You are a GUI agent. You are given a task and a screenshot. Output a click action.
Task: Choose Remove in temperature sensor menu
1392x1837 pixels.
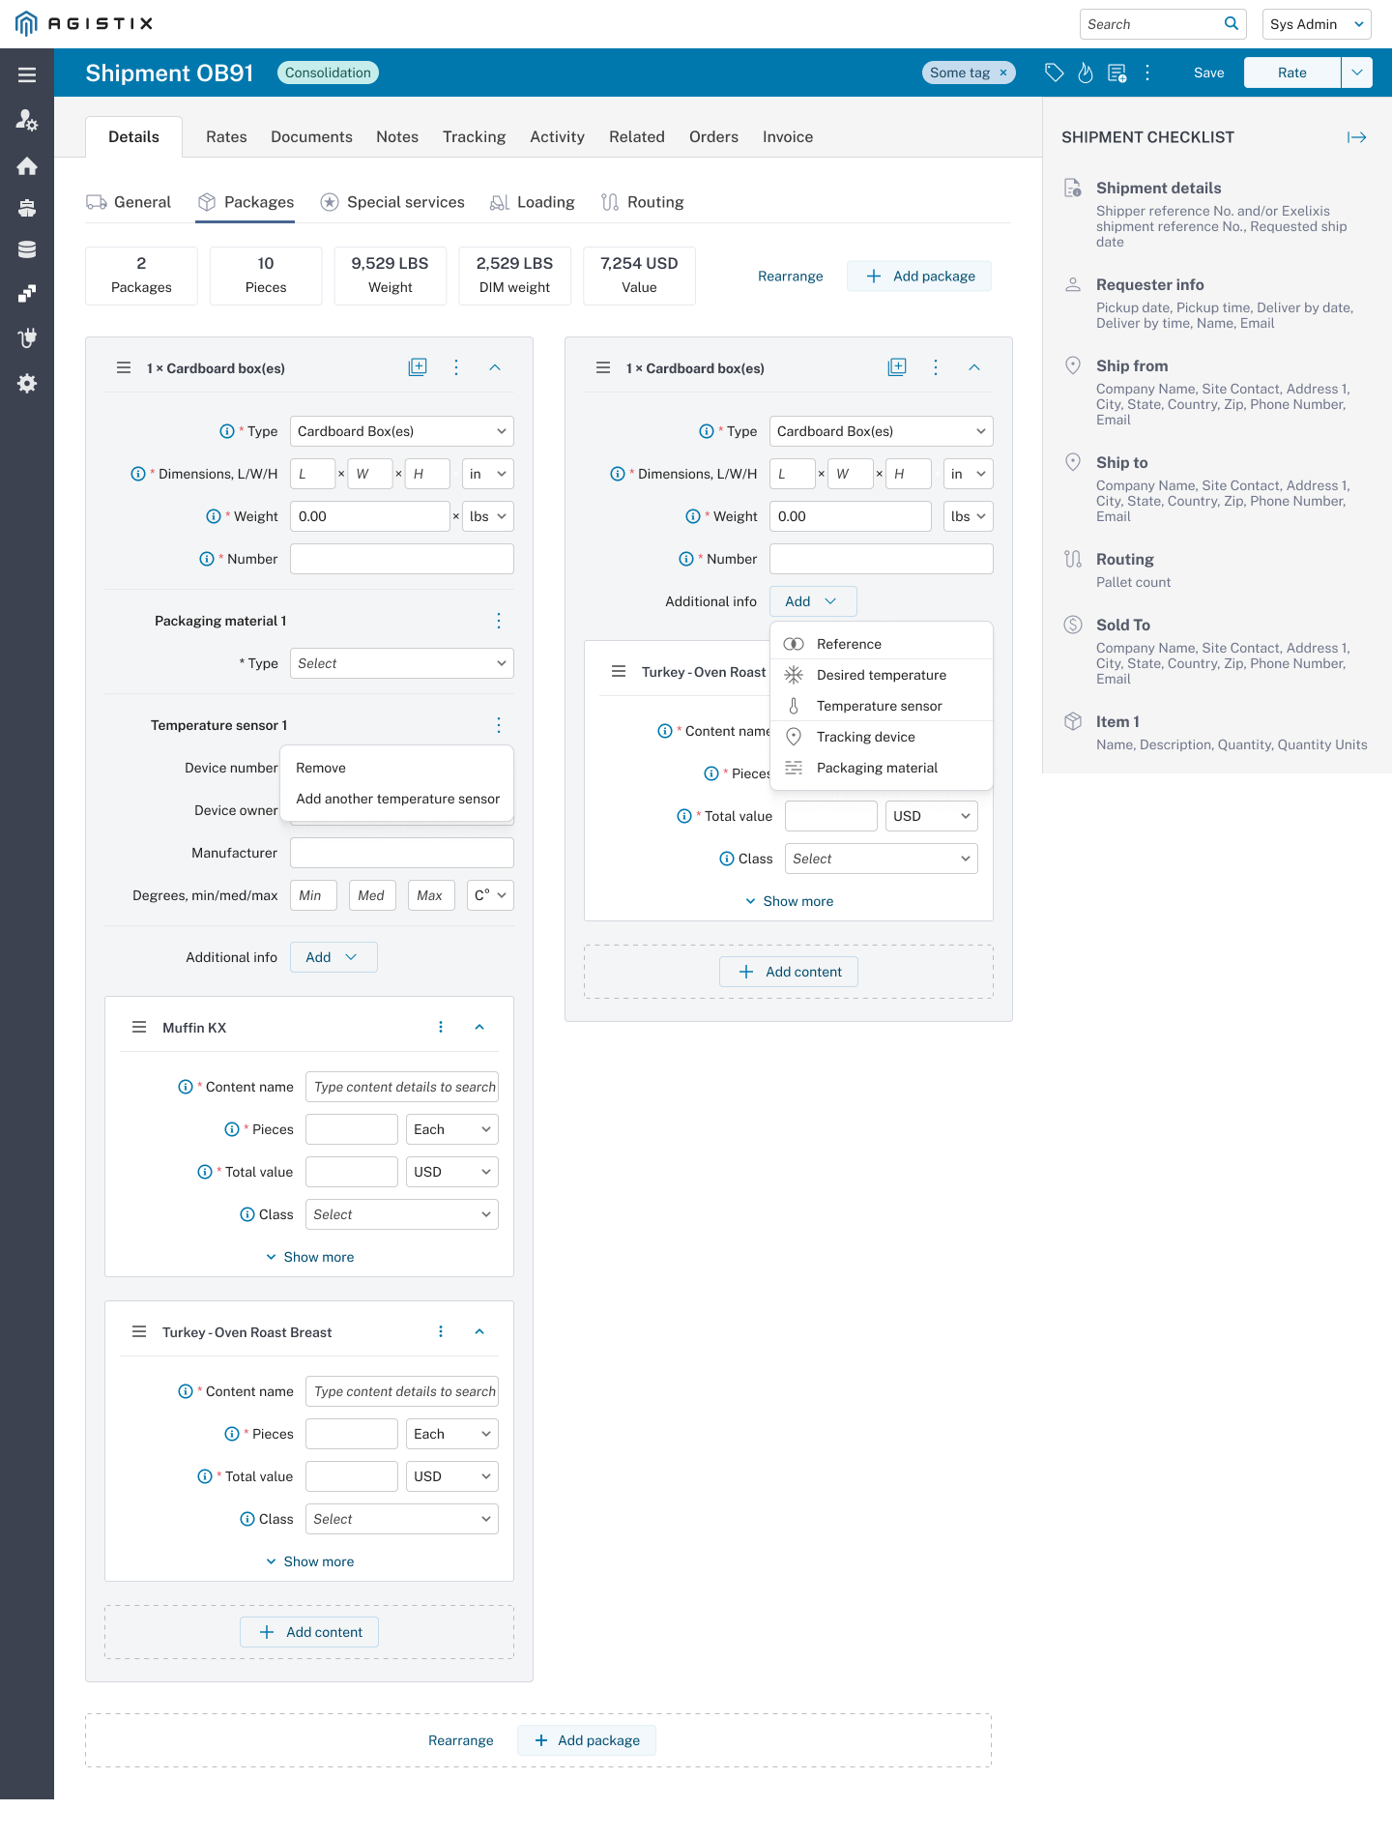321,768
